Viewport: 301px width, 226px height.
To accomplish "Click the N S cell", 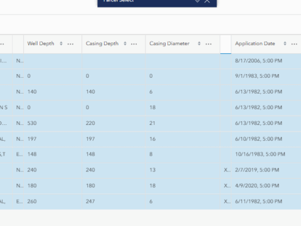I will (4, 107).
